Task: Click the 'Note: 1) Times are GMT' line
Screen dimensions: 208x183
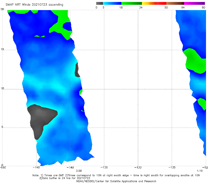Action: (116, 175)
